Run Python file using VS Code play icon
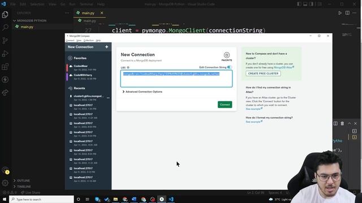This screenshot has height=203, width=362. [340, 13]
